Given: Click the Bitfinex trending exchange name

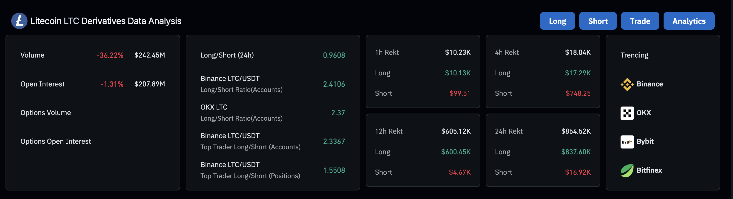Looking at the screenshot, I should click(x=649, y=170).
